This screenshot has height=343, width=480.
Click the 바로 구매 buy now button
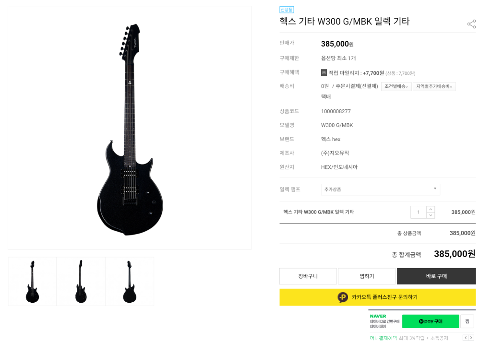(x=436, y=276)
